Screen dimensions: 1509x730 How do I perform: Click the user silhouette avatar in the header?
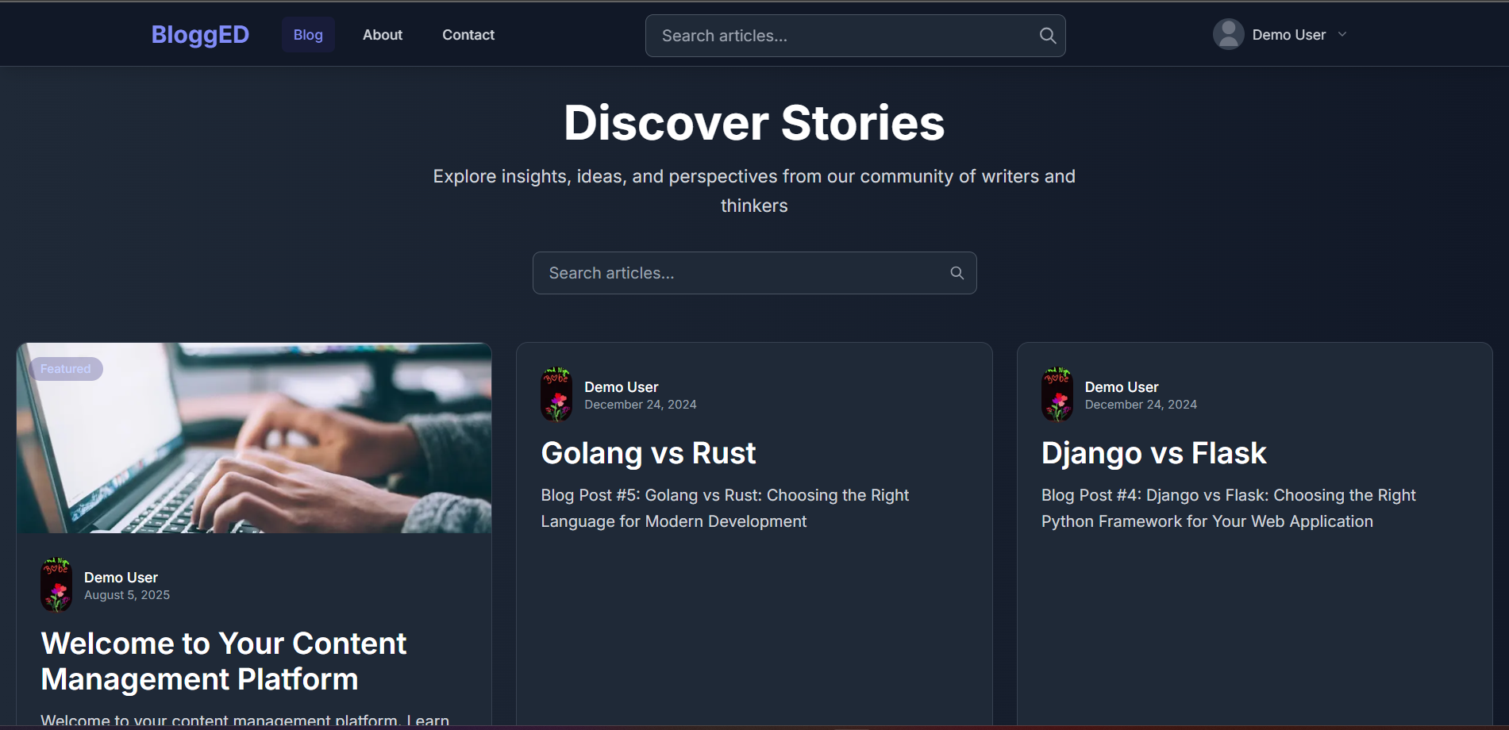coord(1229,33)
